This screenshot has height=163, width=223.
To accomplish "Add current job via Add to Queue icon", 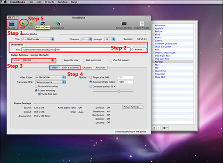I will click(43, 23).
